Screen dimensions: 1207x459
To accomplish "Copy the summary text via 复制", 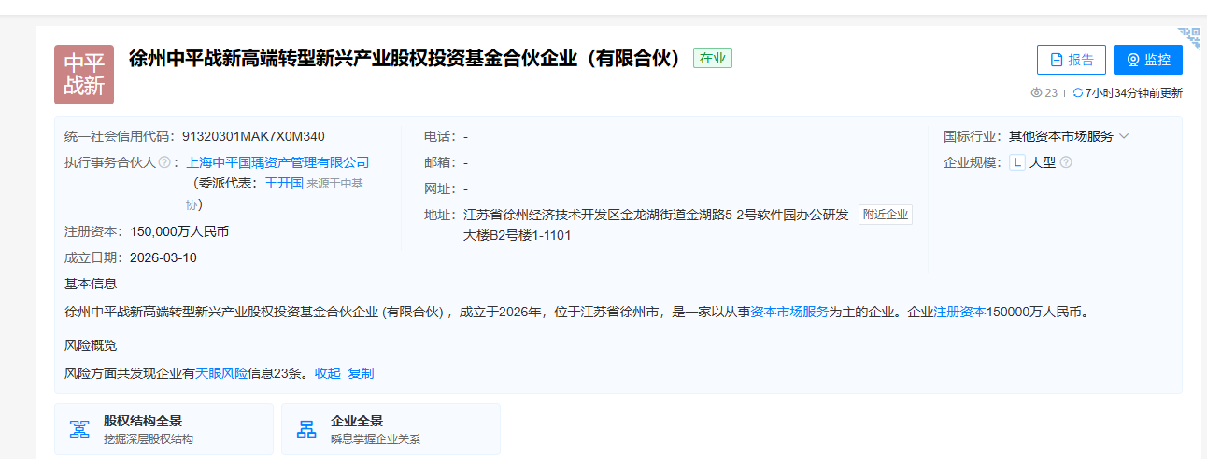I will 361,373.
